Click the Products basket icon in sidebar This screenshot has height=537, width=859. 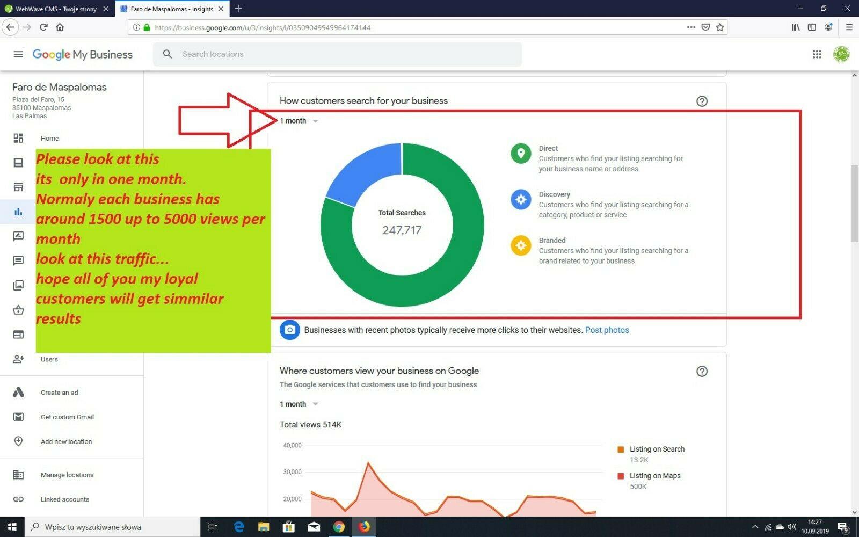coord(18,310)
